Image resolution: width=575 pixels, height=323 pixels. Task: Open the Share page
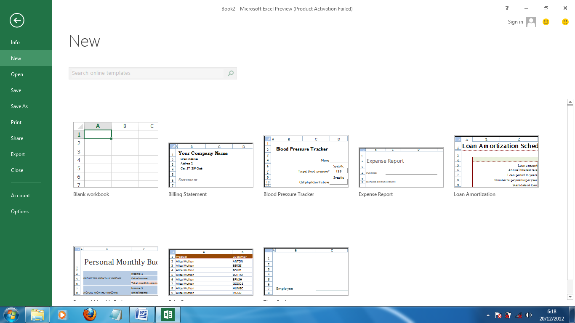pyautogui.click(x=26, y=138)
